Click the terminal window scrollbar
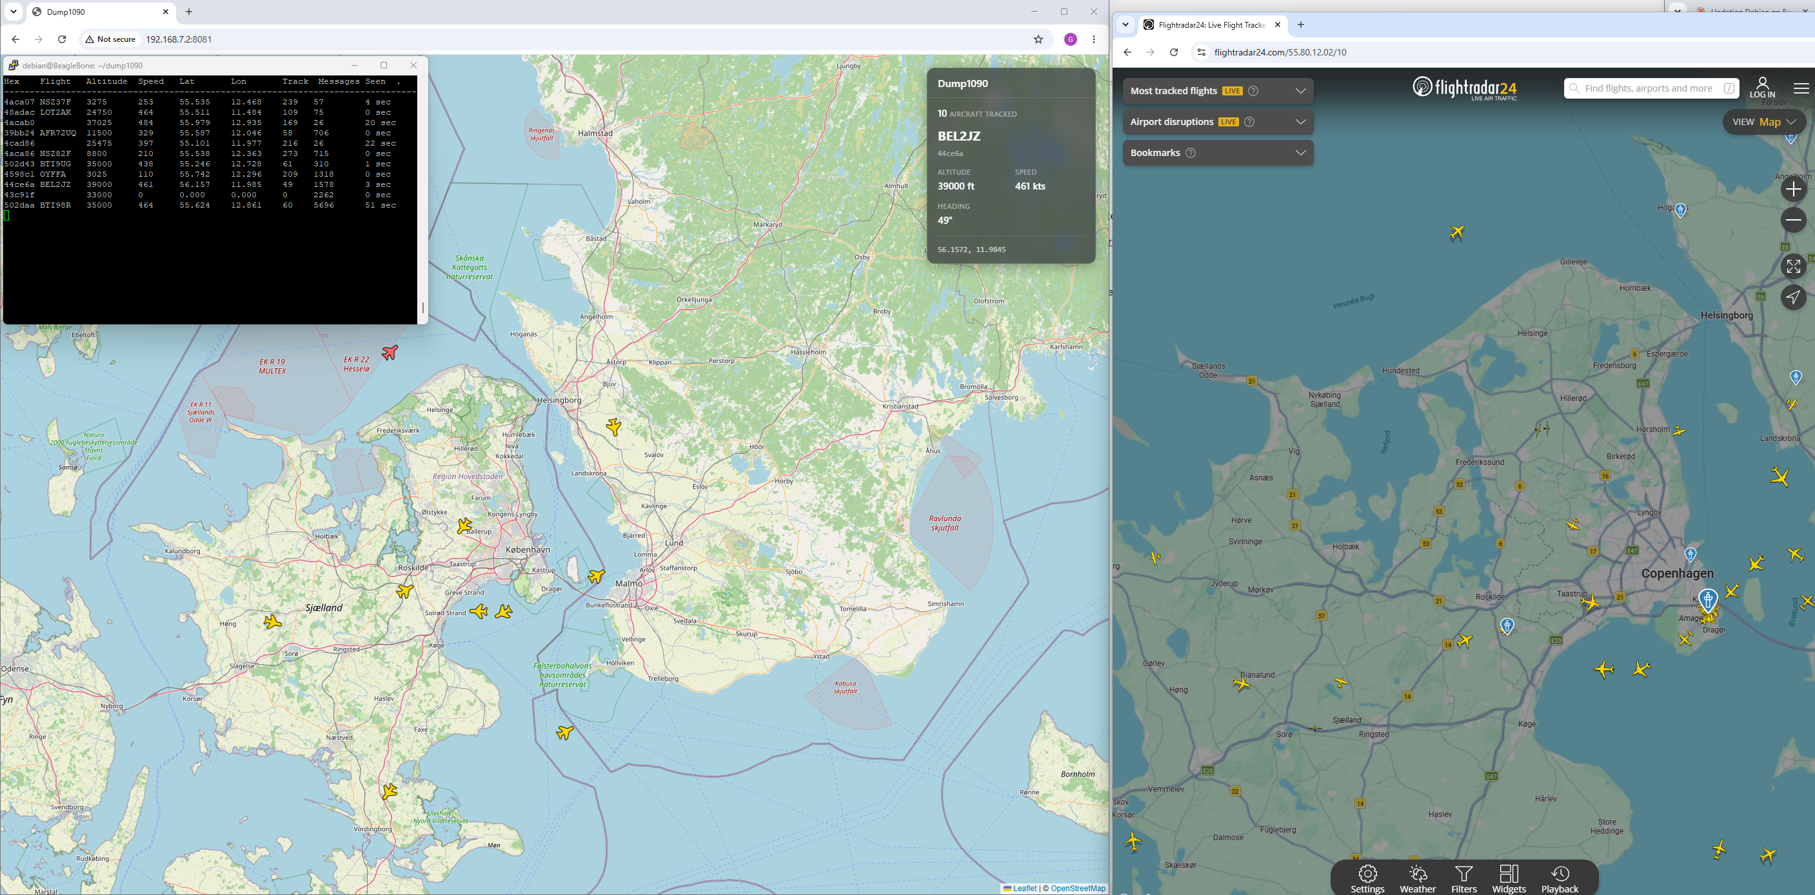Screen dimensions: 1815x895 422,307
